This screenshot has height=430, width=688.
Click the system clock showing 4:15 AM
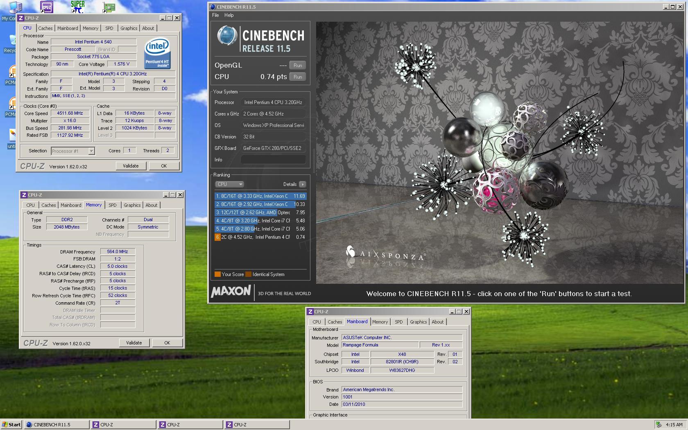(x=674, y=425)
